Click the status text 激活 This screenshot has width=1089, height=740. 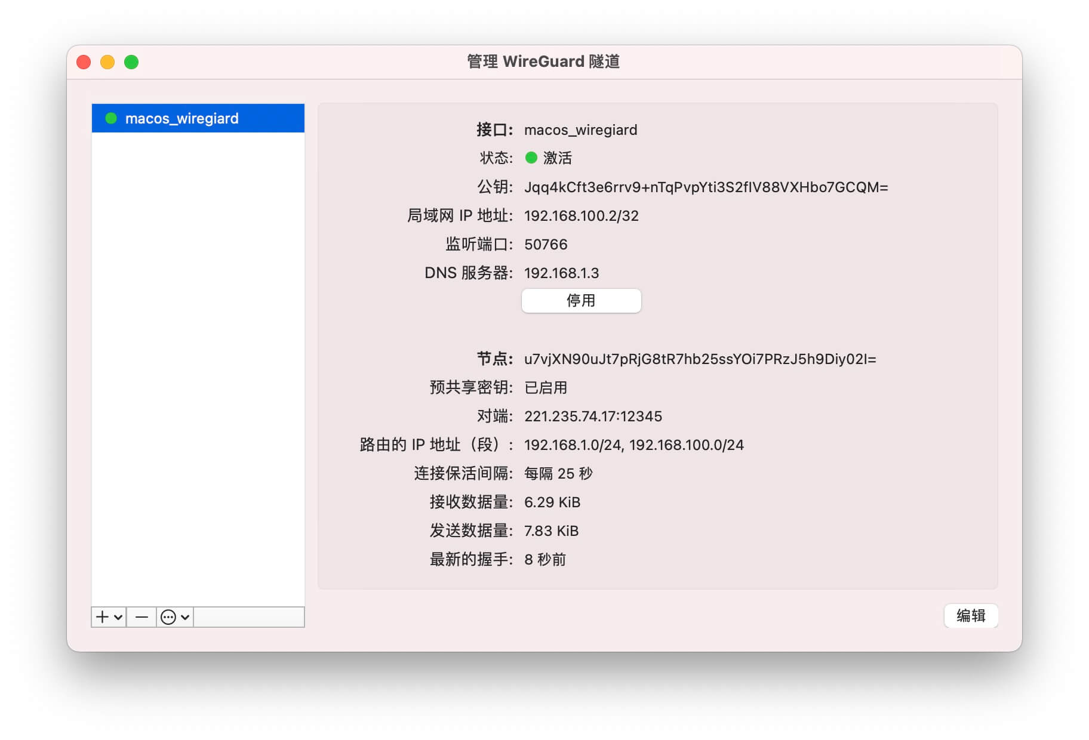pos(558,158)
